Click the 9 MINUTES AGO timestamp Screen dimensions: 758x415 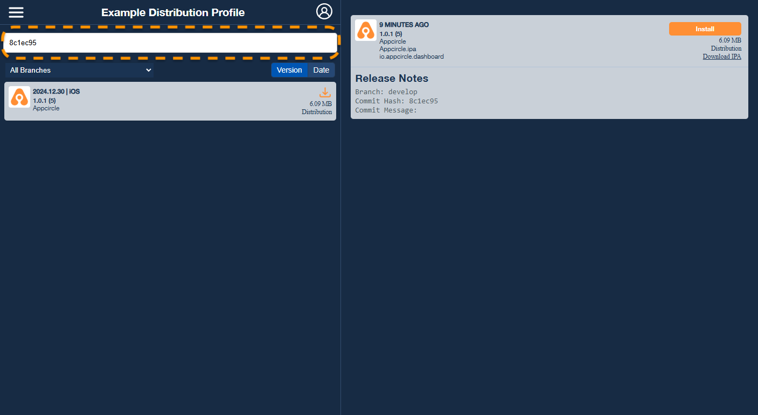pyautogui.click(x=404, y=25)
